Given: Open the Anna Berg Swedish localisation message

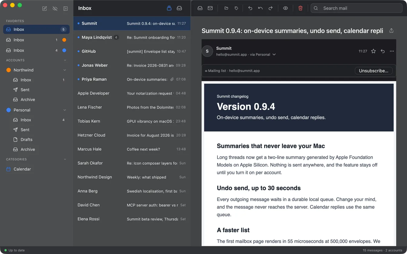Looking at the screenshot, I should coord(132,191).
